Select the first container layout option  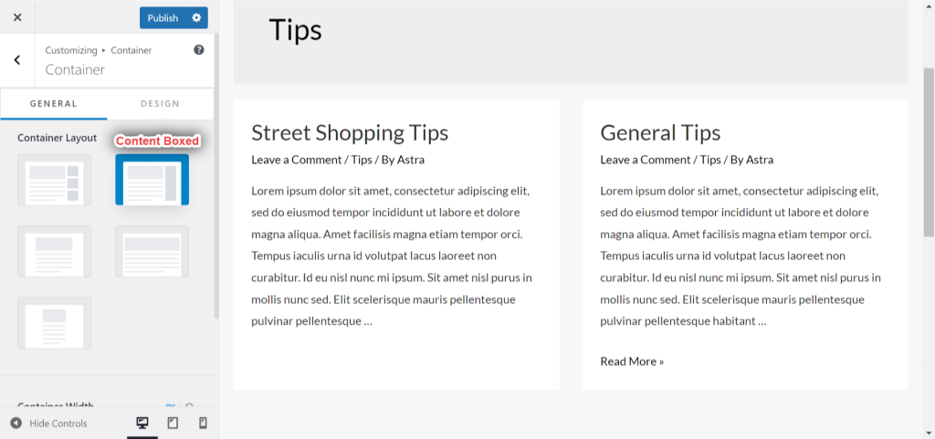click(x=55, y=180)
